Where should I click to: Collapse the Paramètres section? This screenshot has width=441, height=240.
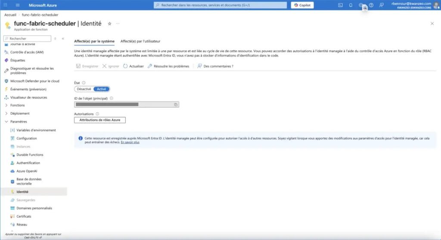16,121
